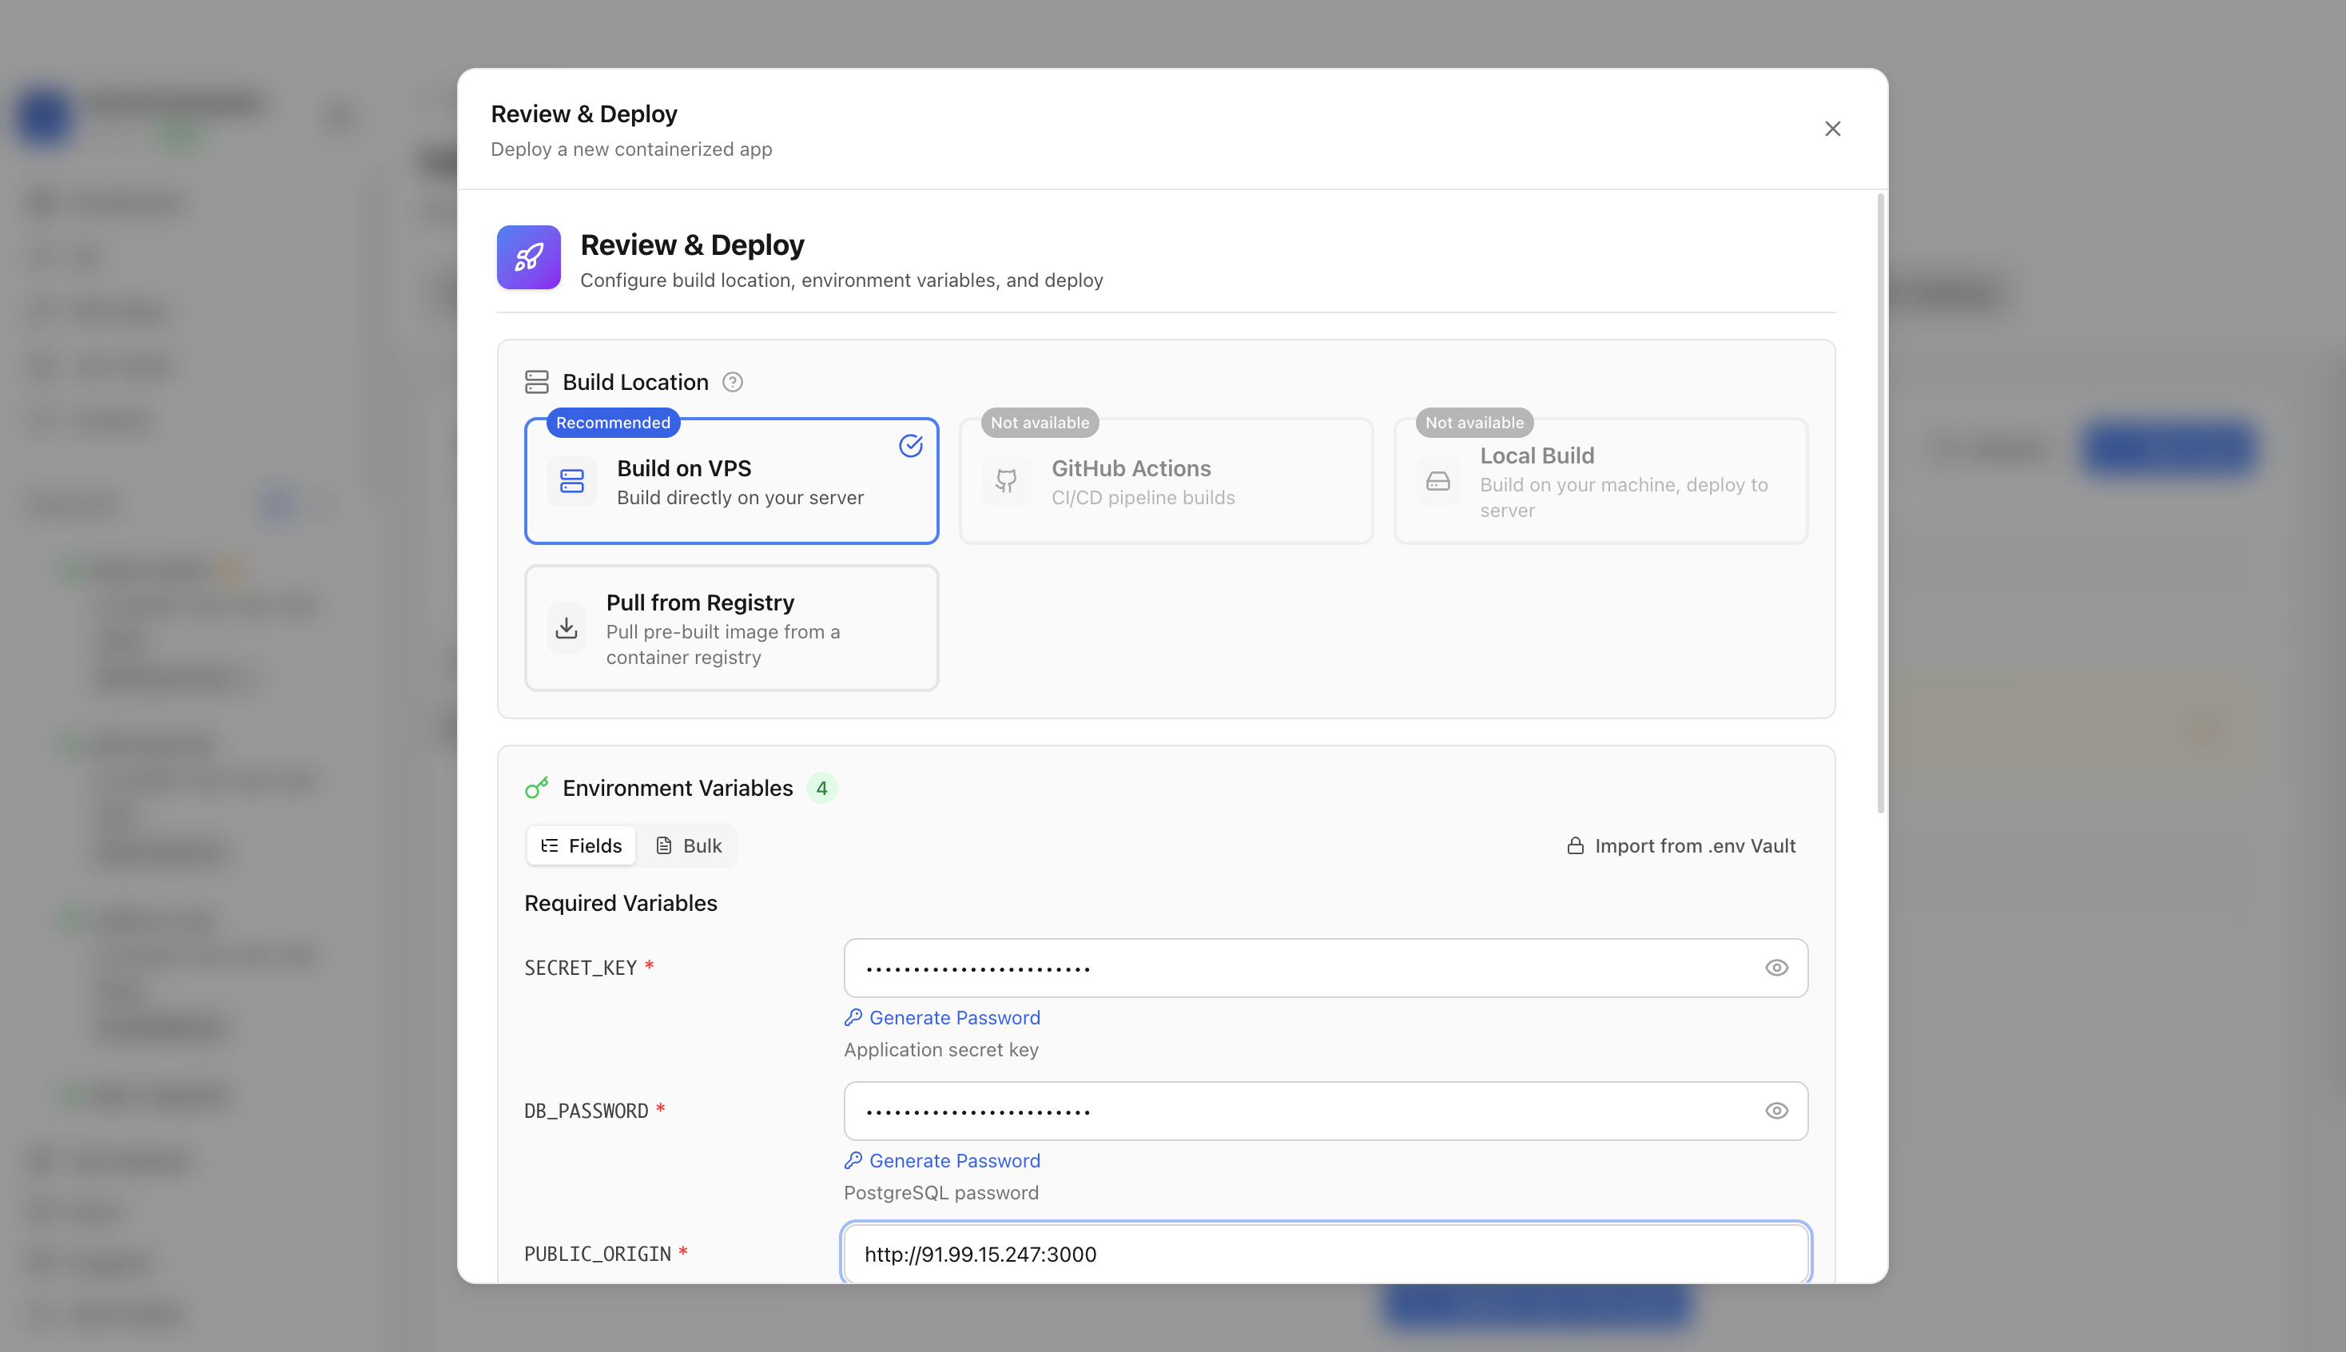Click the Application secret key description
This screenshot has width=2346, height=1352.
(x=940, y=1050)
